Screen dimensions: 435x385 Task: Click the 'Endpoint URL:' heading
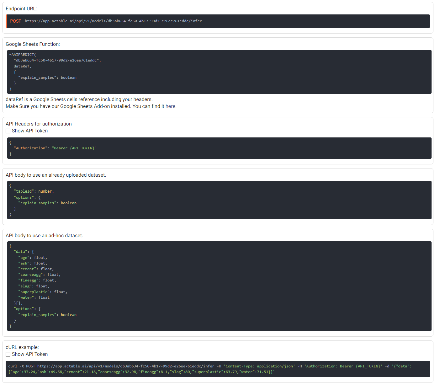21,9
